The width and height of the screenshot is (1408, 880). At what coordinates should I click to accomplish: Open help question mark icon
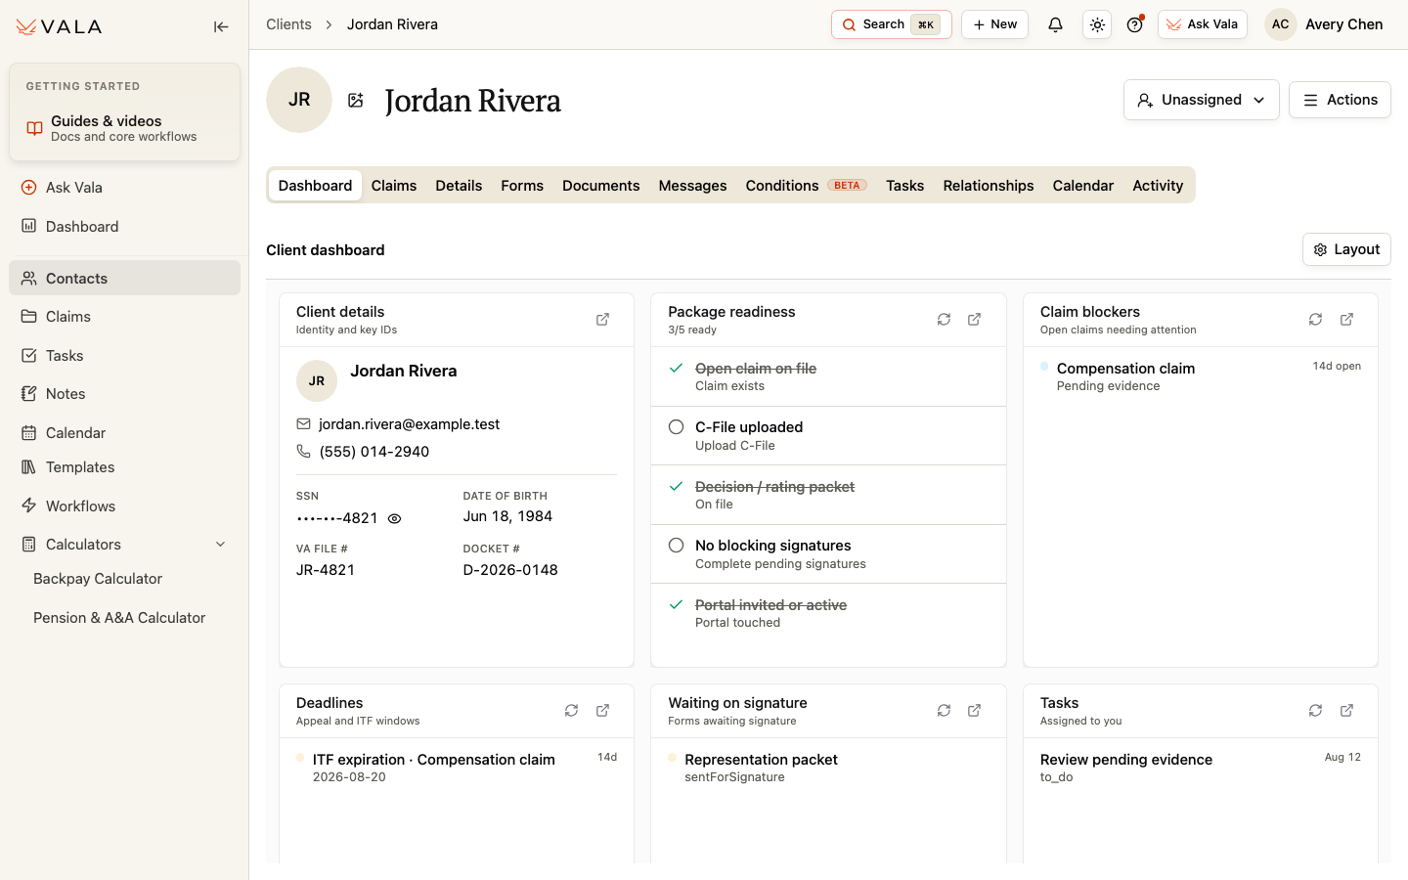[x=1134, y=24]
